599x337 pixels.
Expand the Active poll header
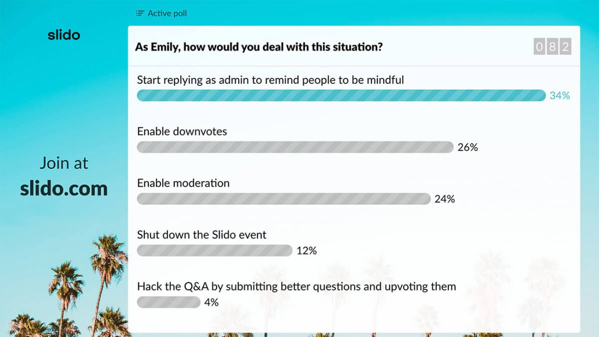click(161, 13)
